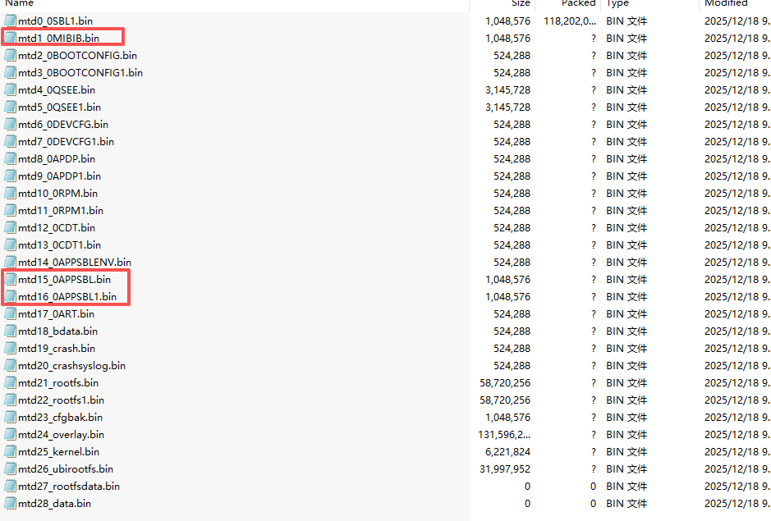Select the mtd4_0QSEE.bin file icon
The image size is (771, 521).
(x=11, y=90)
